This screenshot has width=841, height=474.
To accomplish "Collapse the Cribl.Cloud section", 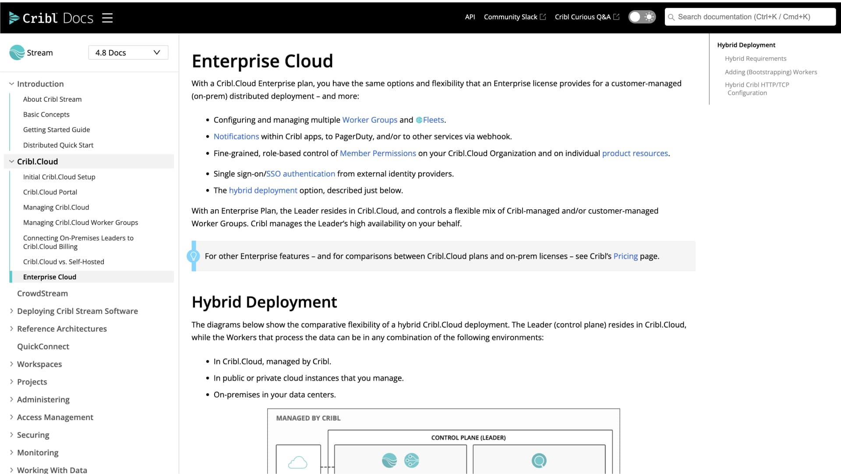I will (11, 161).
